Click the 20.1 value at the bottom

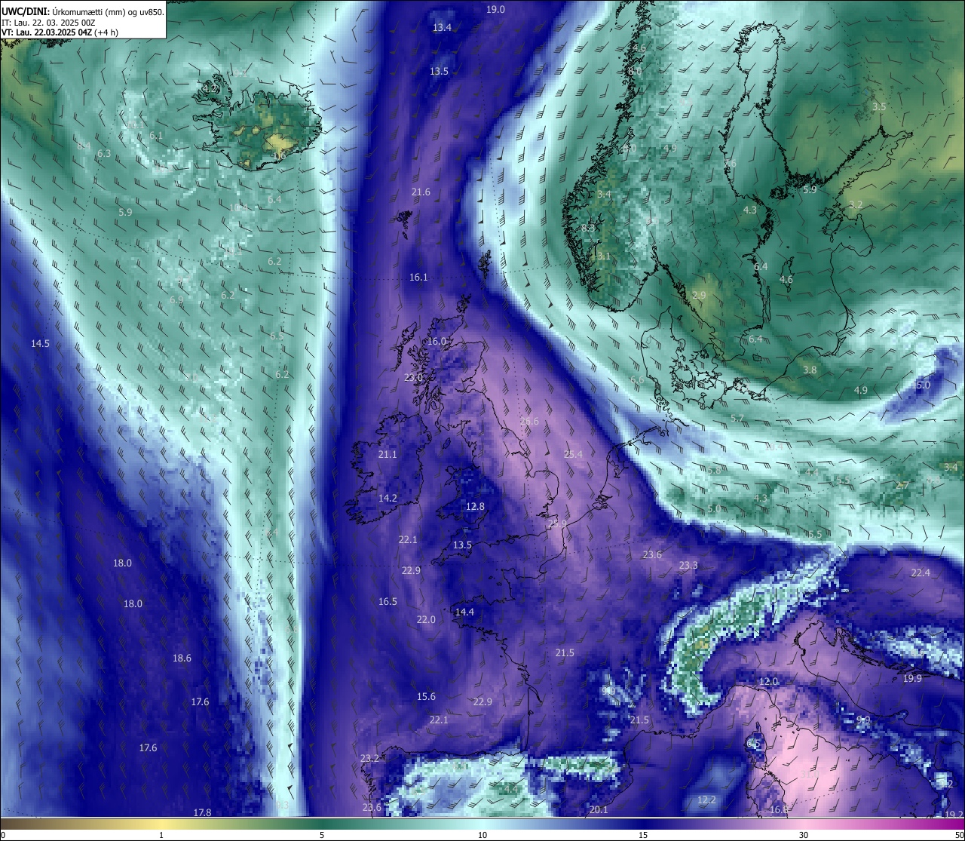point(599,810)
